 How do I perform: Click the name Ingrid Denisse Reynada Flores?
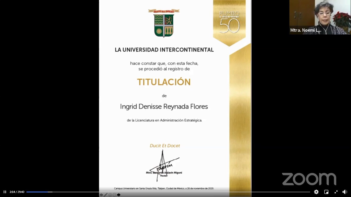164,106
